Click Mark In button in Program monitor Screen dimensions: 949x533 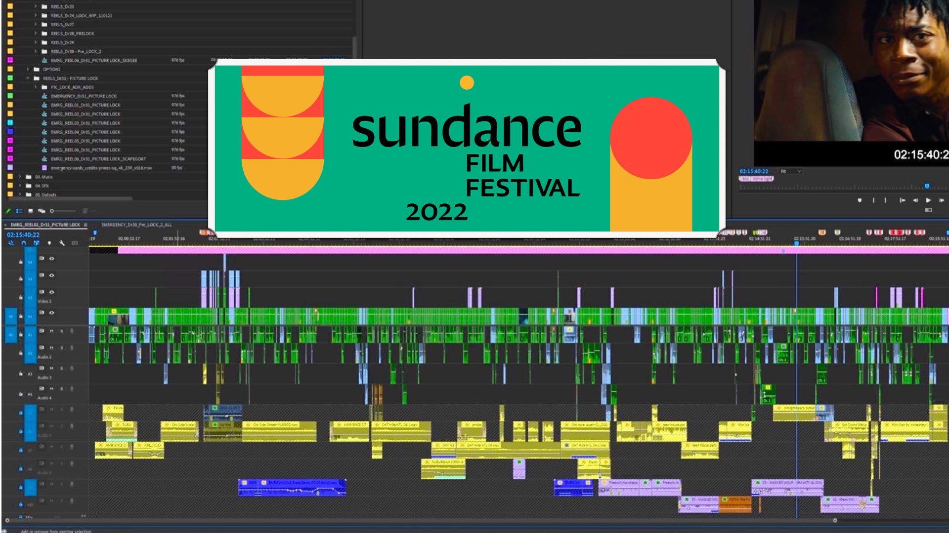tap(873, 200)
